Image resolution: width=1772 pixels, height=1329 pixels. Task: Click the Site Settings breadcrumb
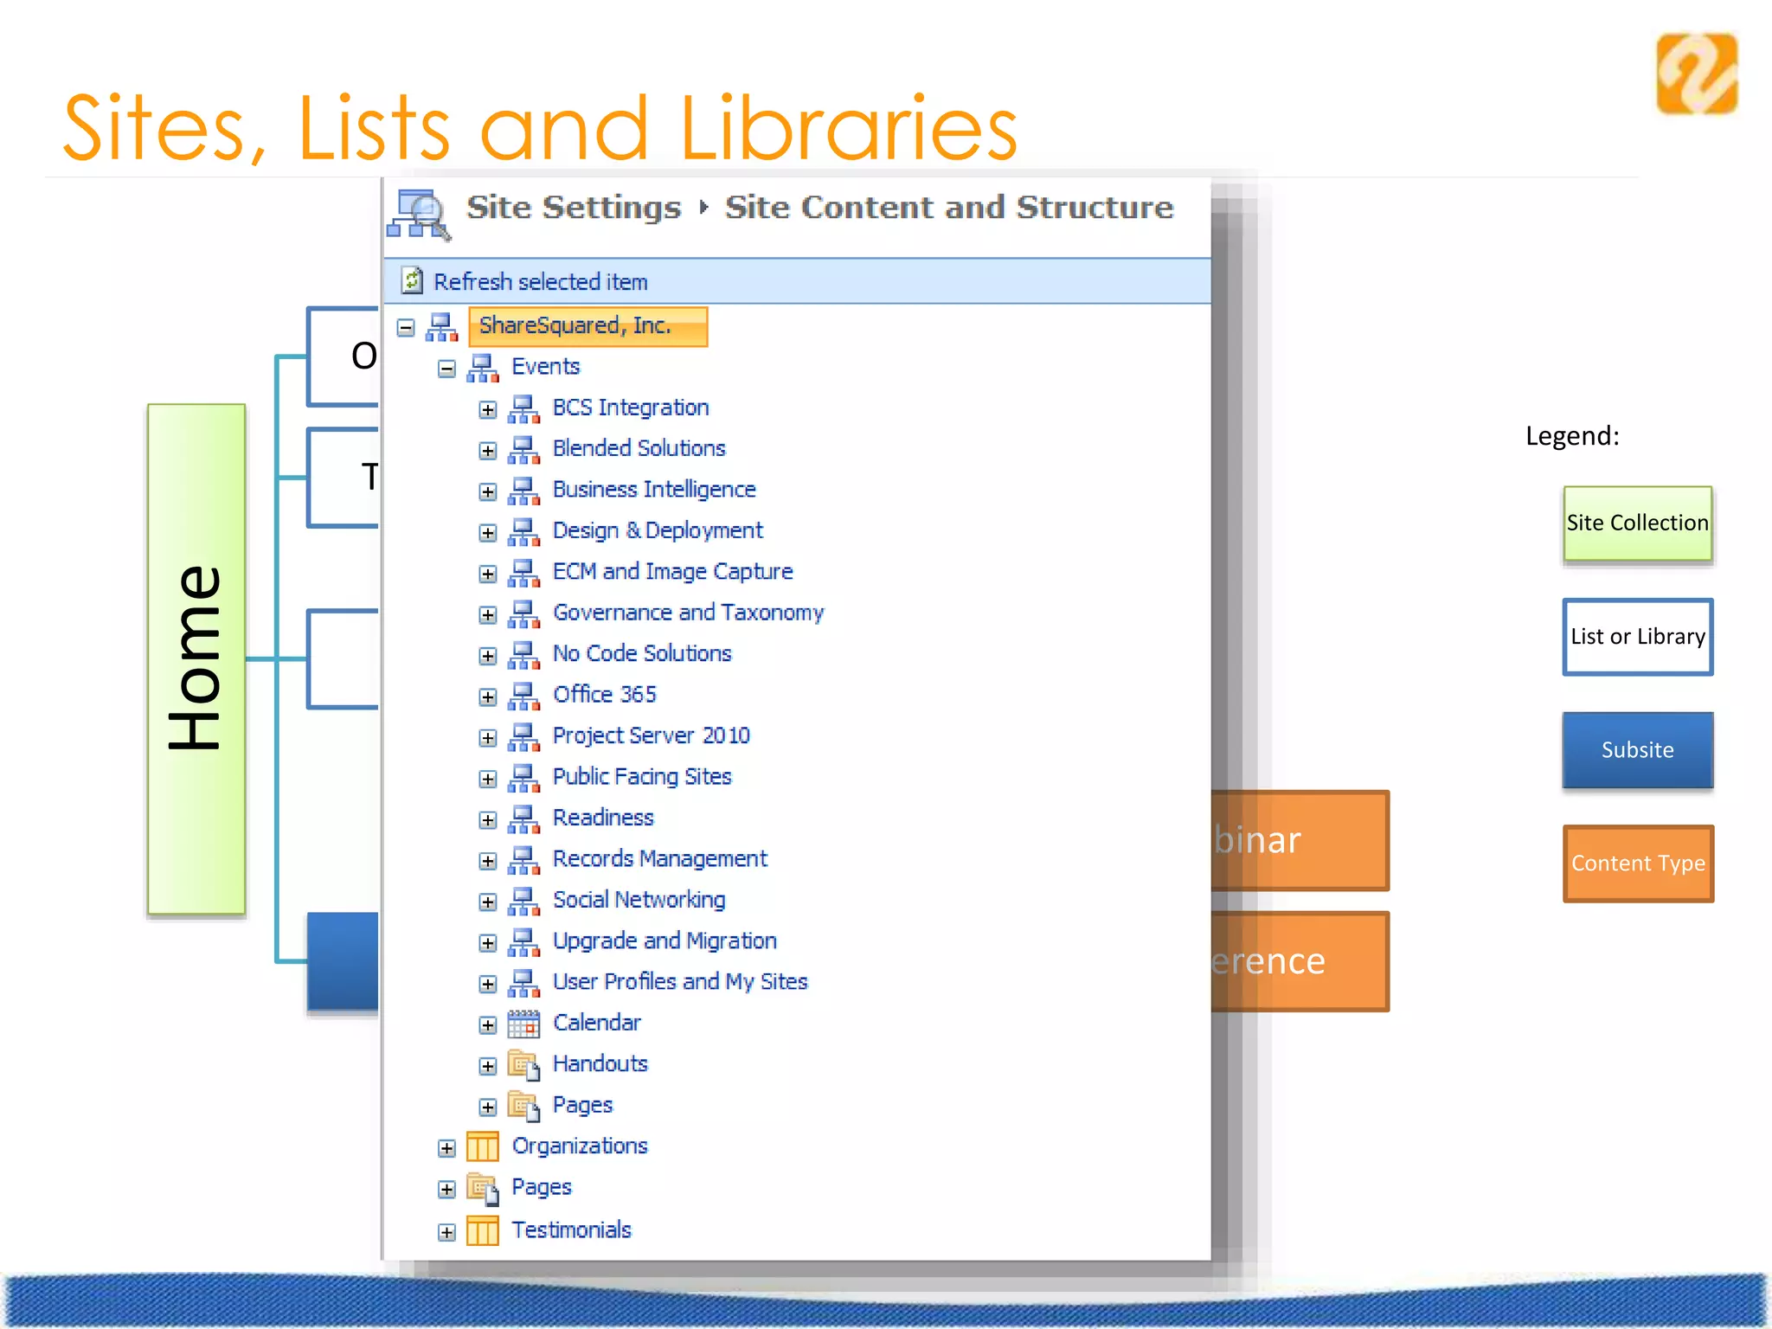click(574, 208)
